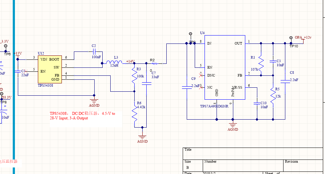325x174 pixels.
Task: Select the 'Number' field in title block
Action: pos(243,166)
